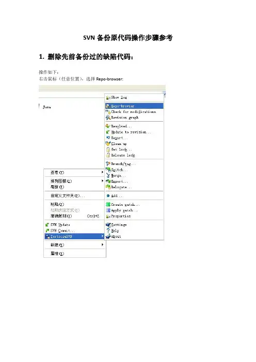This screenshot has width=256, height=362.
Task: Choose Update to revision... icon
Action: (x=108, y=133)
